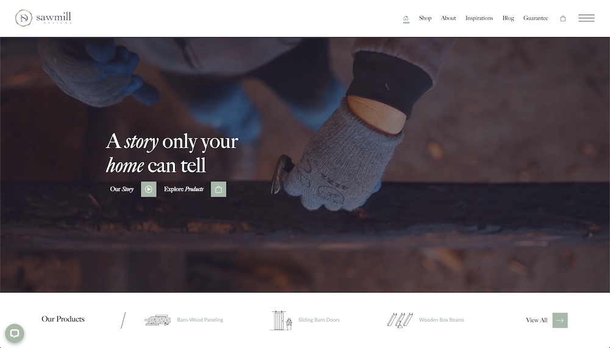This screenshot has height=348, width=610.
Task: Click the home icon in navigation
Action: (x=406, y=18)
